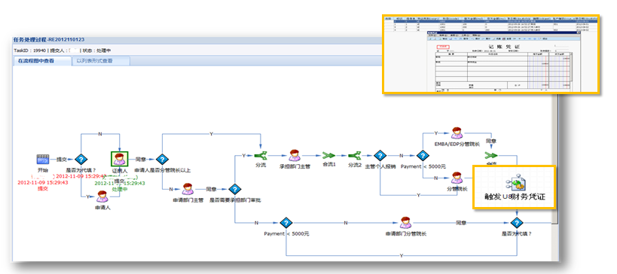Click the 是否需要承担部门审批 decision diamond
The width and height of the screenshot is (617, 274).
pyautogui.click(x=234, y=190)
